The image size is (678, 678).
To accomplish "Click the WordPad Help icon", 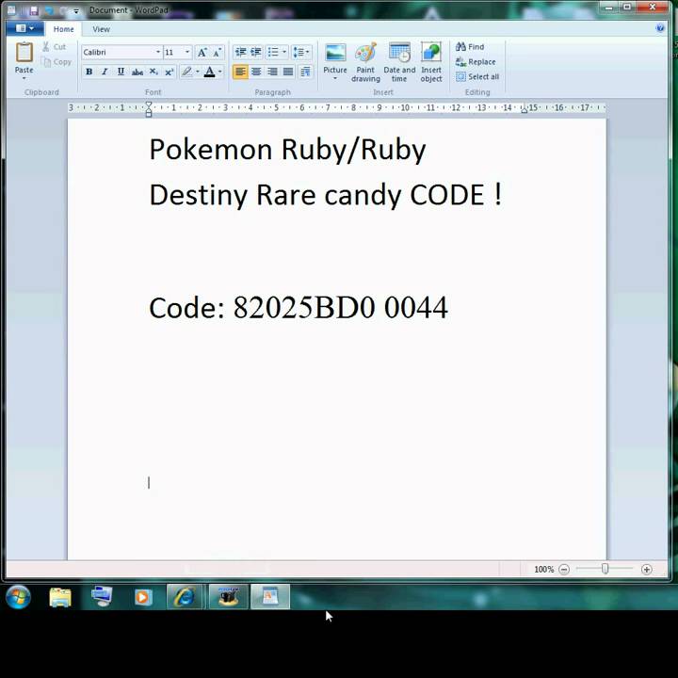I will pos(660,28).
